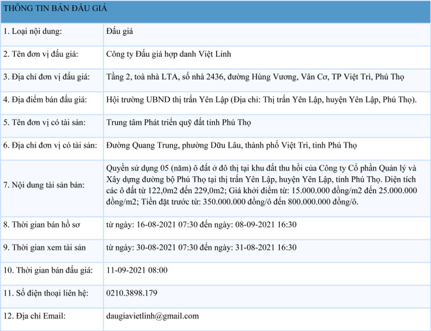Click the email daugiavietlinh@gmail.com
Screen dimensions: 431x331
pos(152,316)
